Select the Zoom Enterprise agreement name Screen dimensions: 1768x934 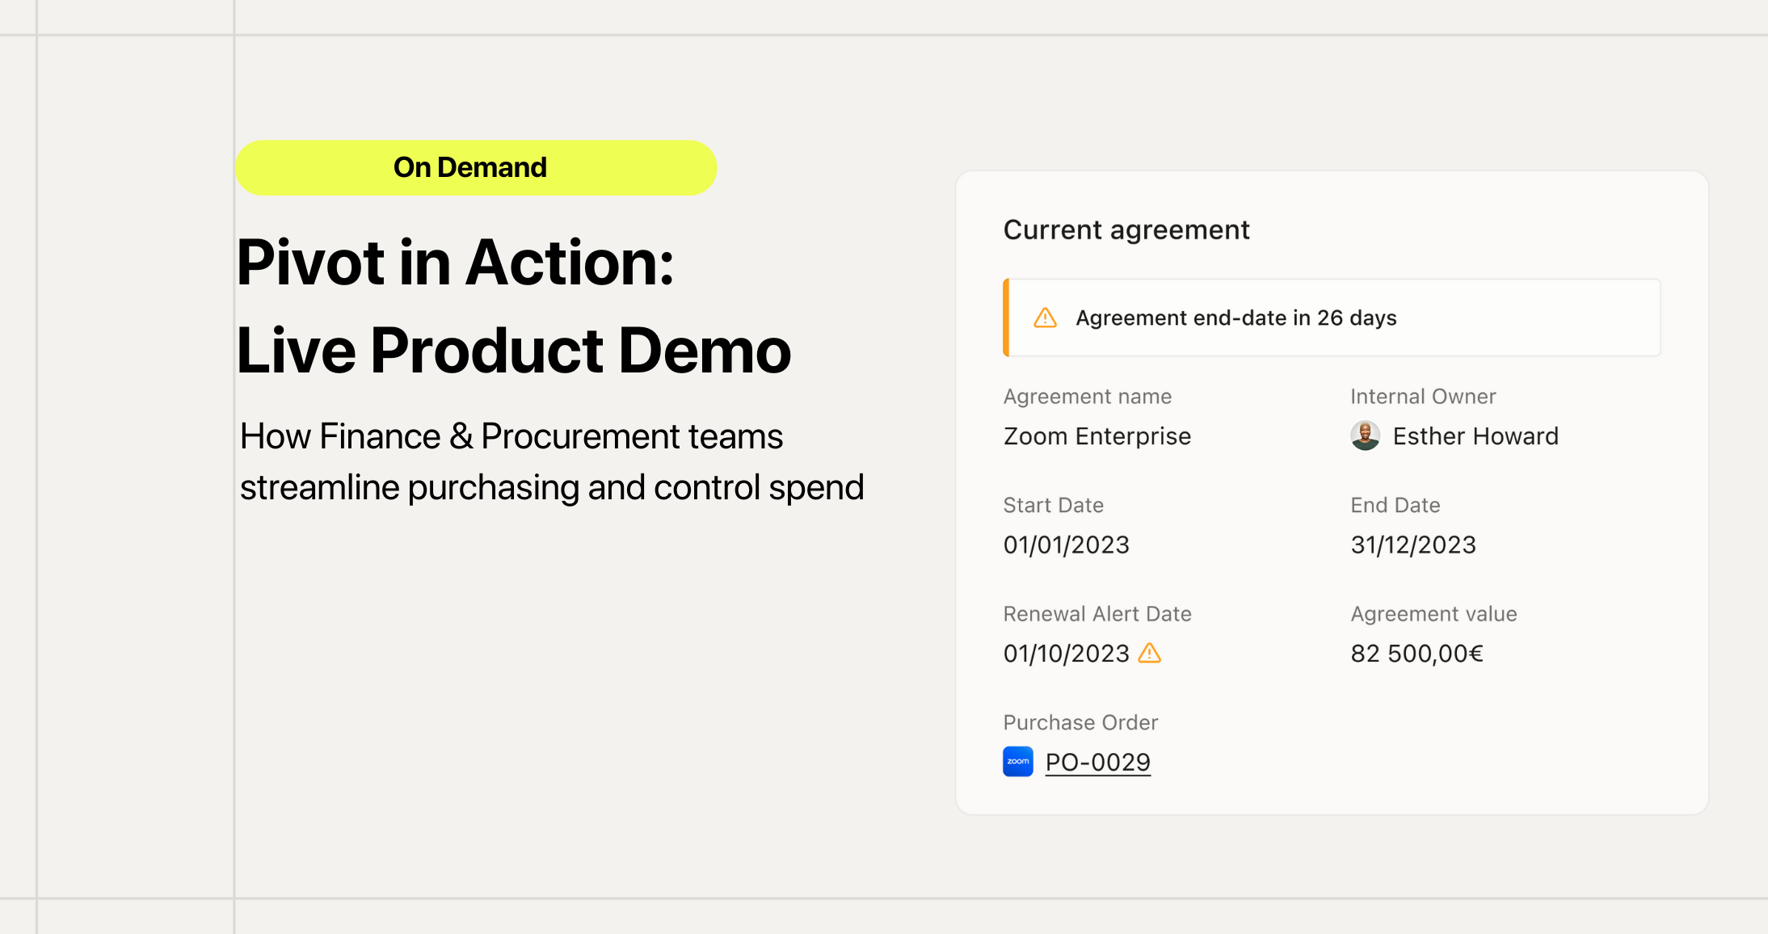tap(1097, 436)
